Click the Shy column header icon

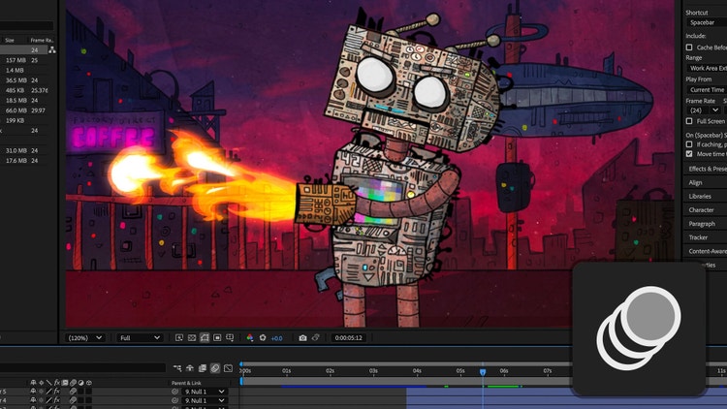(x=33, y=383)
